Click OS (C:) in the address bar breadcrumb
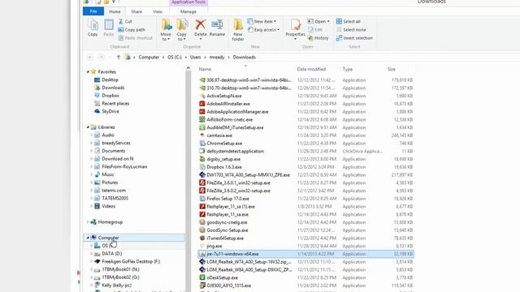Viewport: 520px width, 292px height. tap(175, 57)
